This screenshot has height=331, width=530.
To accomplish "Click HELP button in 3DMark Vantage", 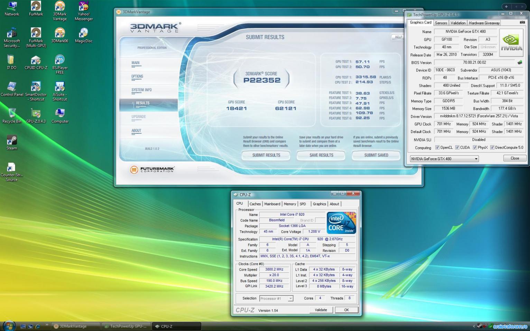I will 398,37.
